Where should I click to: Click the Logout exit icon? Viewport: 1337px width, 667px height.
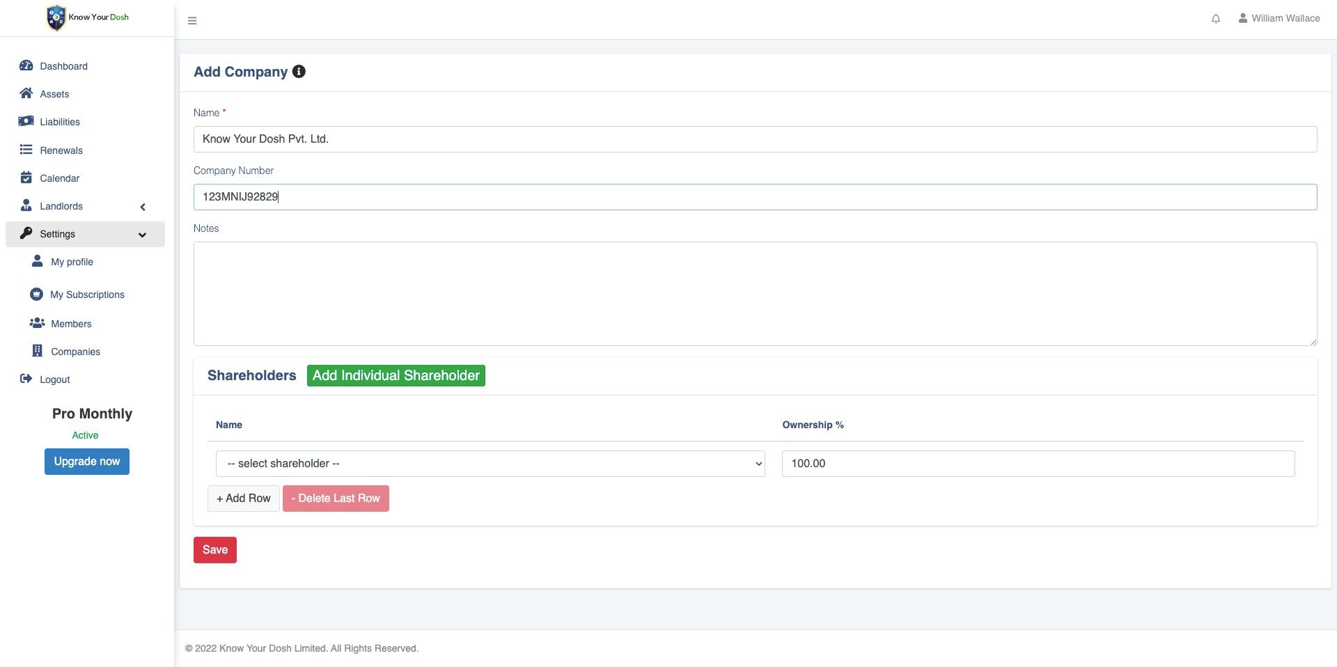(x=26, y=379)
